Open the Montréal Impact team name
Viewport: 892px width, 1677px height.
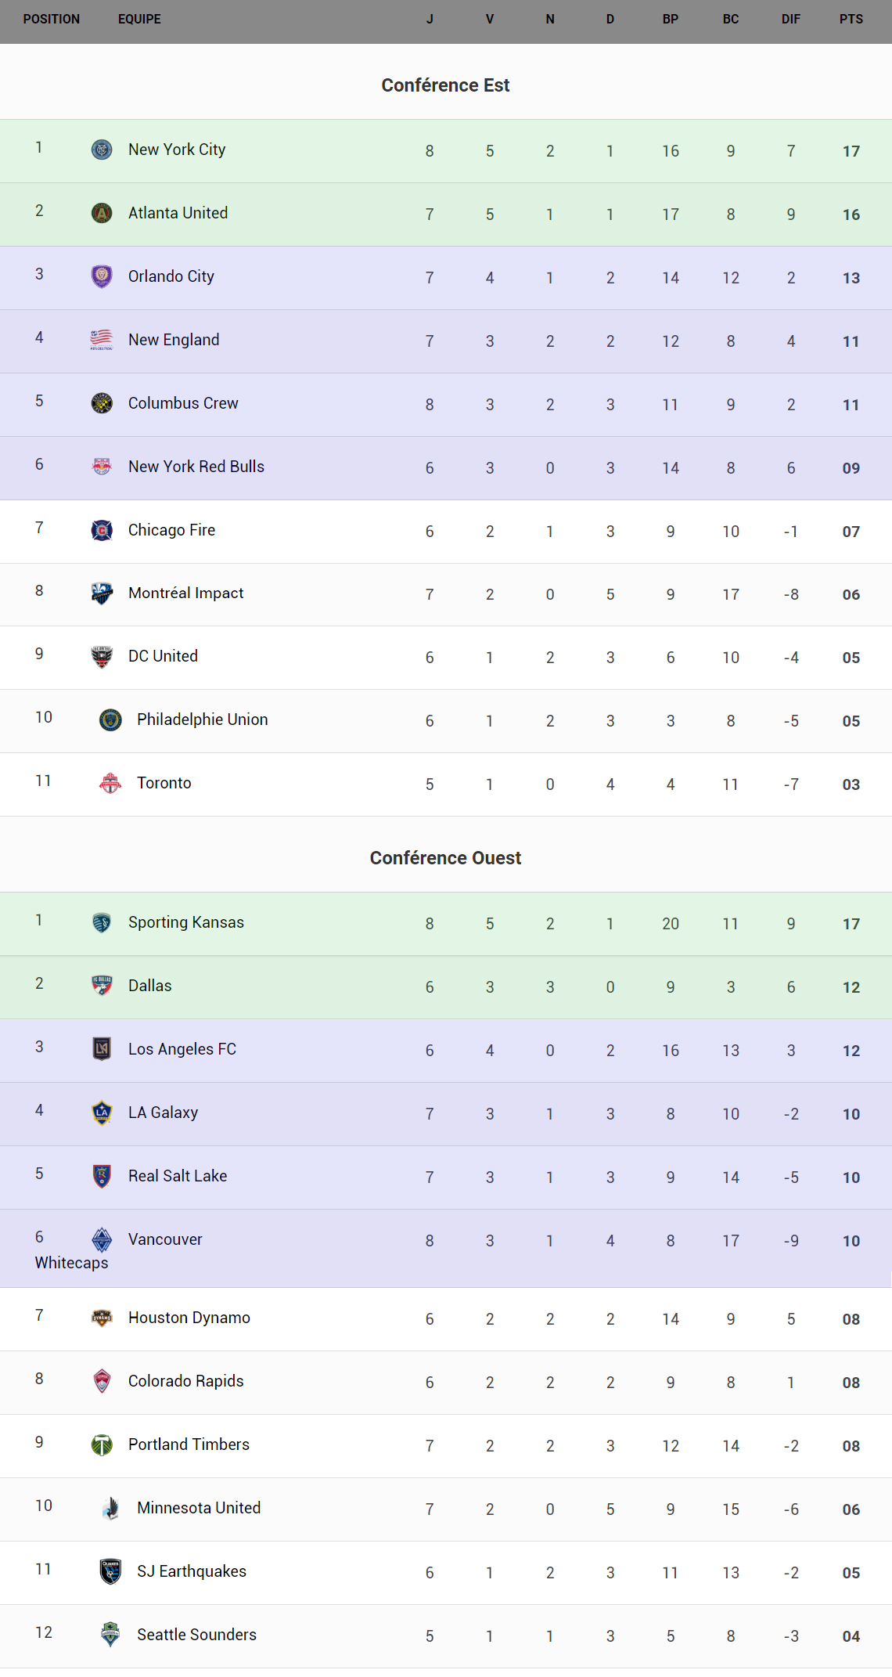(x=185, y=593)
